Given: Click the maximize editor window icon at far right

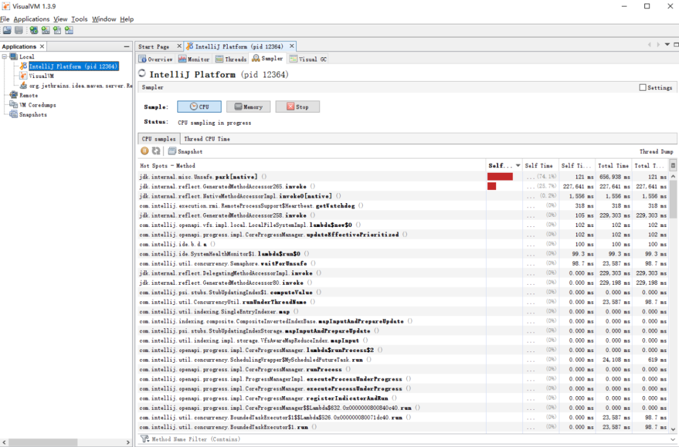Looking at the screenshot, I should point(676,45).
